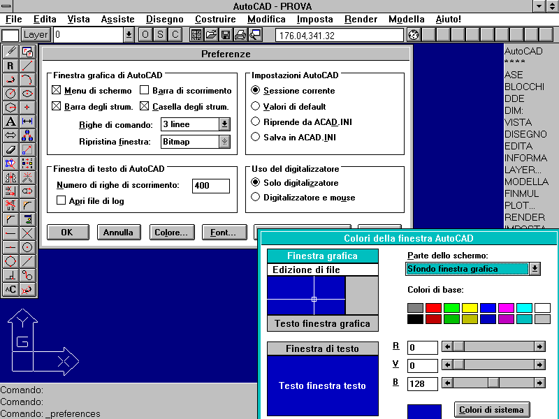Click the Print toolbar icon
This screenshot has width=559, height=419.
240,34
